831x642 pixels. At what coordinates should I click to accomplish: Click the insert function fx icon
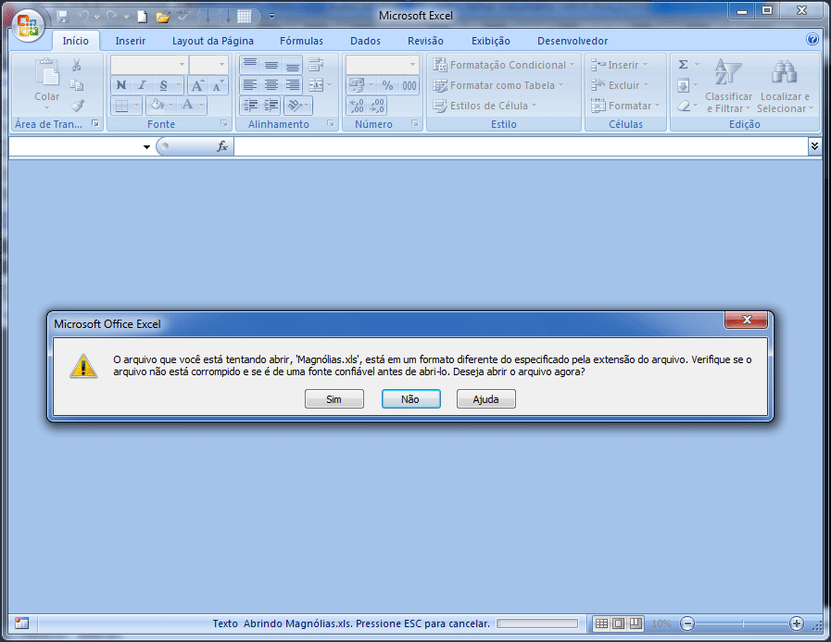(222, 146)
